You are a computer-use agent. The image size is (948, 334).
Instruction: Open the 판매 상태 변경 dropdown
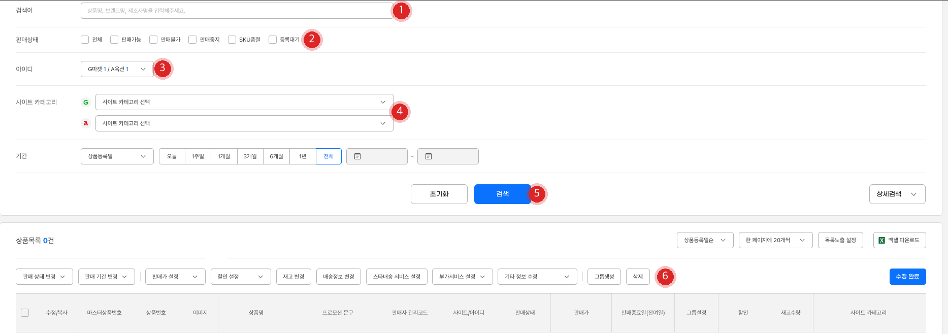[x=44, y=277]
